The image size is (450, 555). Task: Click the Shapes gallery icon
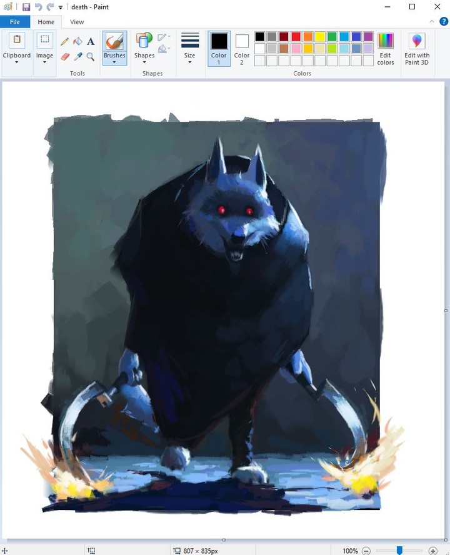[x=144, y=41]
